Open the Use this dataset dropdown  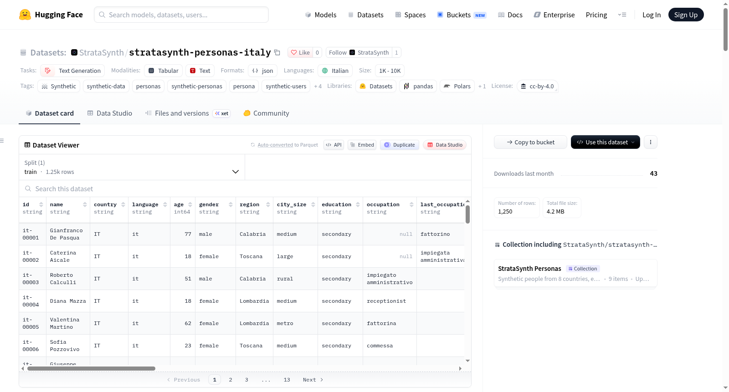(x=605, y=142)
